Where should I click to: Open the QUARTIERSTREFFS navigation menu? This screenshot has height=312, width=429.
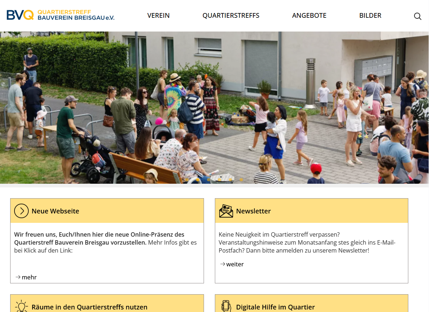click(231, 16)
